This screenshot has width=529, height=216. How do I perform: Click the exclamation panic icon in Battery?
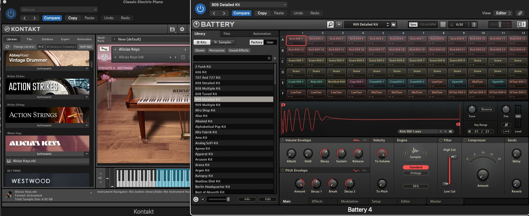pyautogui.click(x=474, y=24)
